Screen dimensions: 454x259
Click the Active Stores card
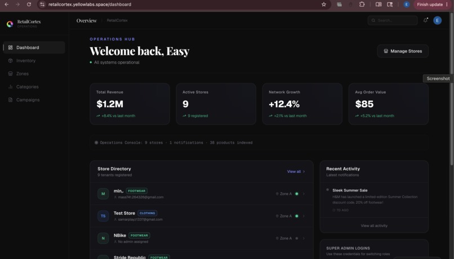pyautogui.click(x=216, y=104)
